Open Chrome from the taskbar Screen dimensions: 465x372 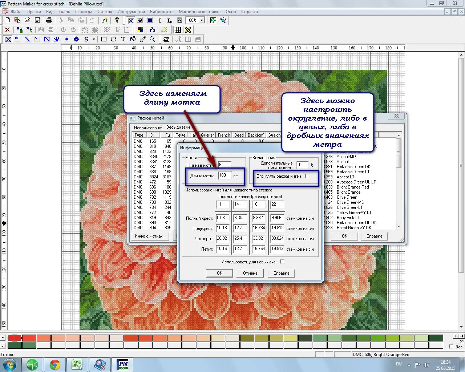click(x=55, y=364)
